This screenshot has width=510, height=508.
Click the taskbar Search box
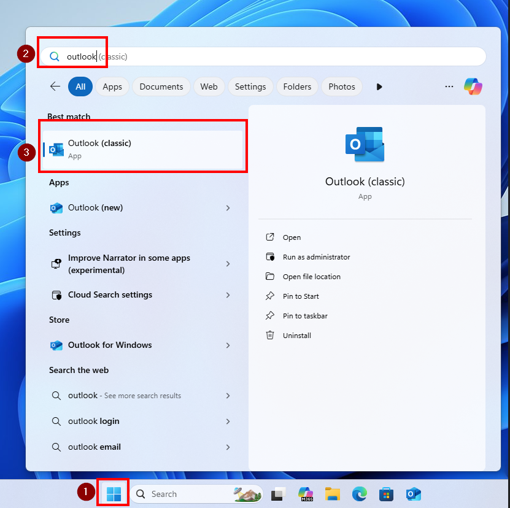click(196, 494)
